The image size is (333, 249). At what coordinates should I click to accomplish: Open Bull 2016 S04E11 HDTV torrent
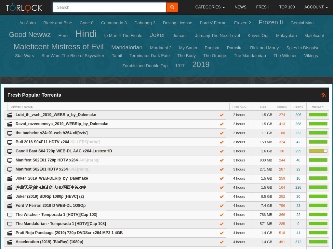[x=58, y=142]
